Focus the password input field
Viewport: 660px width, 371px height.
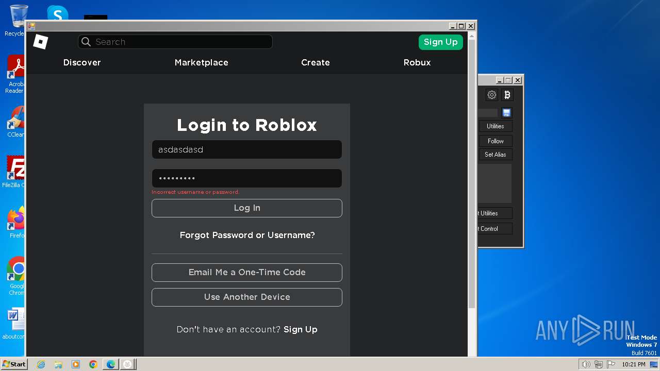(247, 178)
